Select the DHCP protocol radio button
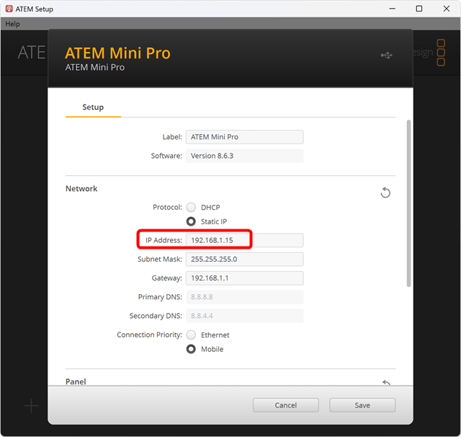The image size is (461, 437). pos(191,208)
